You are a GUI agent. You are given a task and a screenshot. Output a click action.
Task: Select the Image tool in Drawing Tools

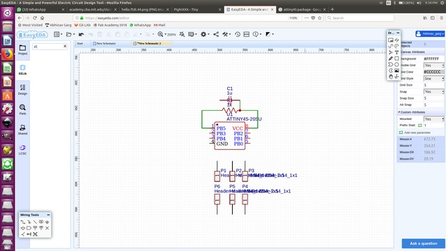pyautogui.click(x=397, y=70)
